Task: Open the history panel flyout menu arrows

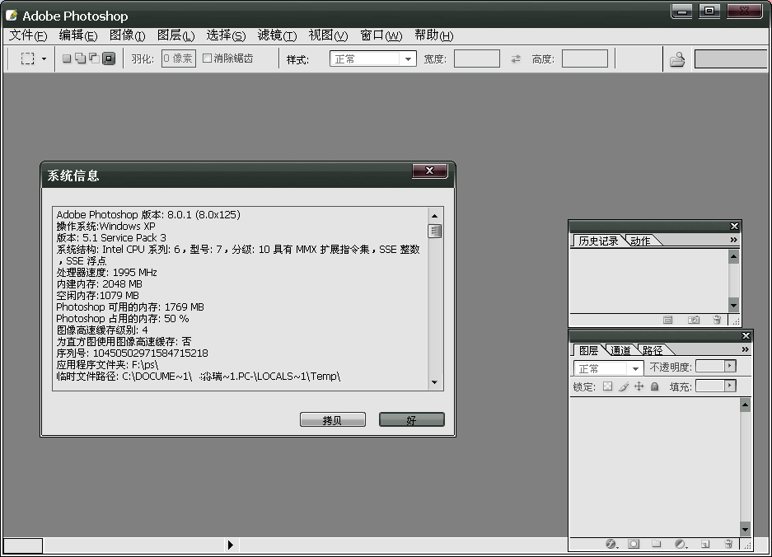Action: pyautogui.click(x=733, y=240)
